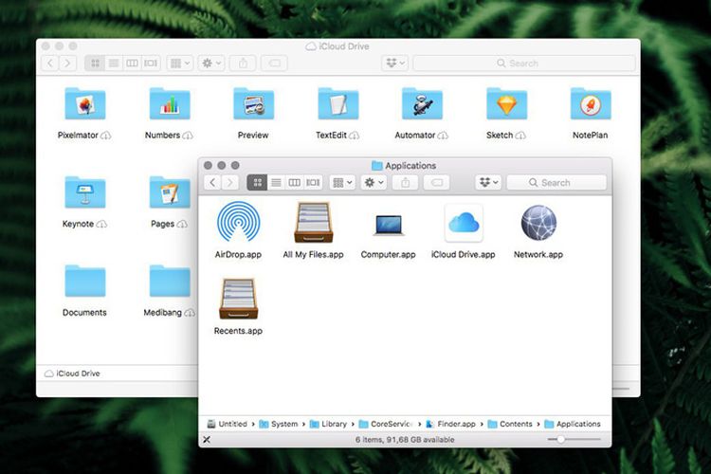
Task: Open Pages folder in iCloud Drive
Action: pos(170,192)
